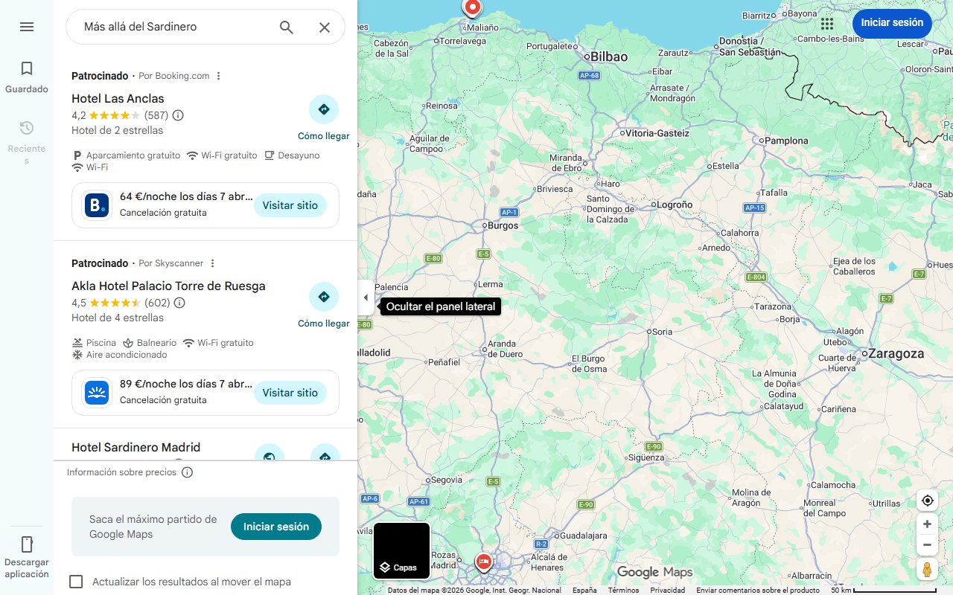Screen dimensions: 953x595
Task: Open Guardado saved places
Action: (27, 77)
